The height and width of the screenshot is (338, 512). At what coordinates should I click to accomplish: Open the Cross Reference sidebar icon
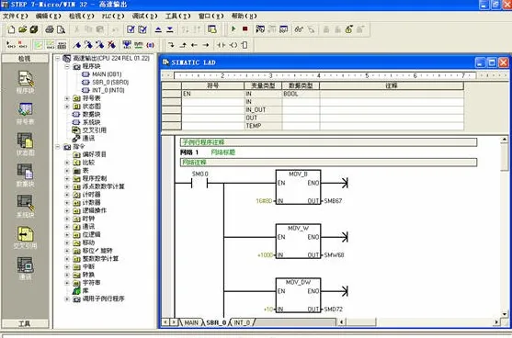tap(25, 237)
